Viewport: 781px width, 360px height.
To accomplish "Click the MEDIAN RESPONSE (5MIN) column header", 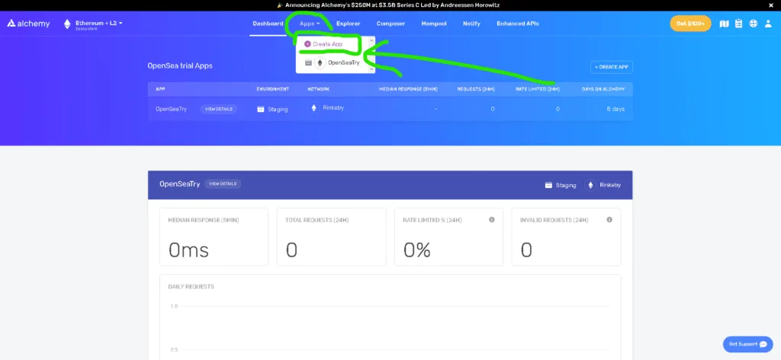I will pyautogui.click(x=409, y=89).
